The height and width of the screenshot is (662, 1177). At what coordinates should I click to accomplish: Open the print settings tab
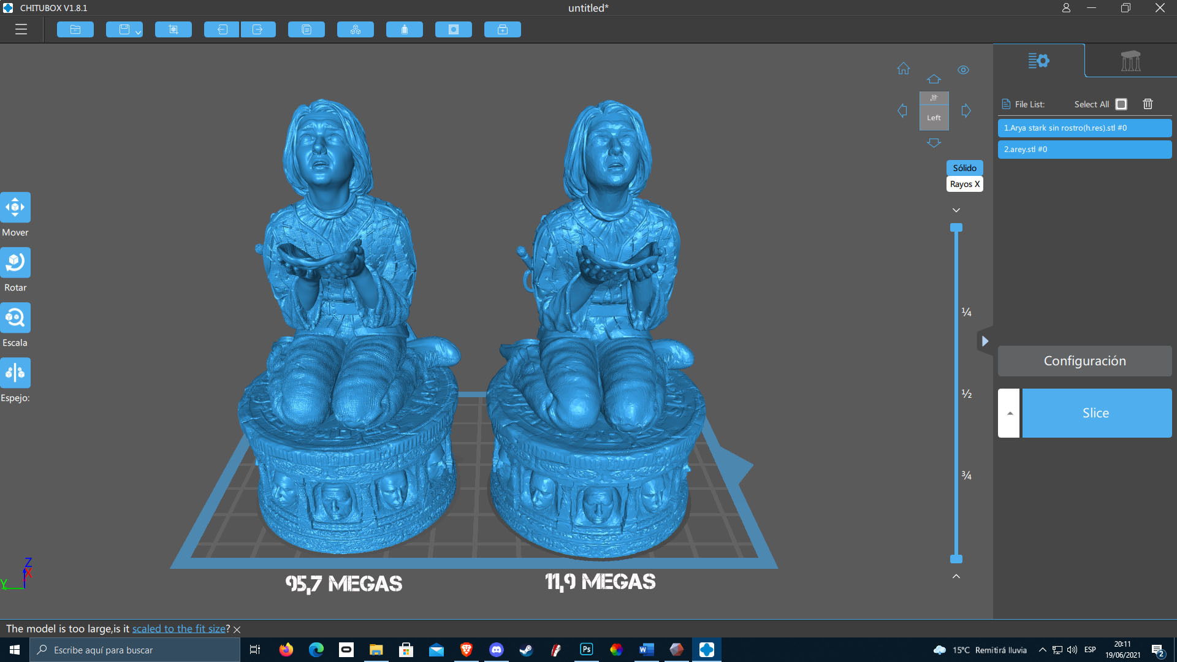[1038, 61]
